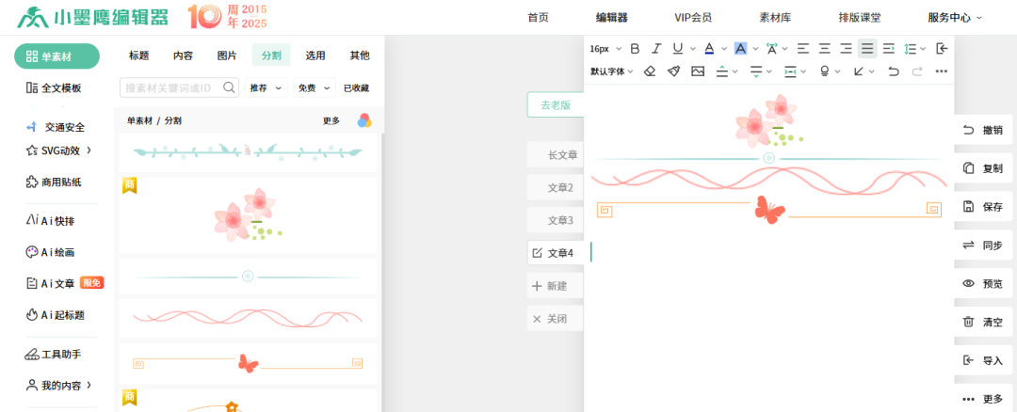
Task: Click 清空 trash icon in the sidebar
Action: click(x=969, y=322)
